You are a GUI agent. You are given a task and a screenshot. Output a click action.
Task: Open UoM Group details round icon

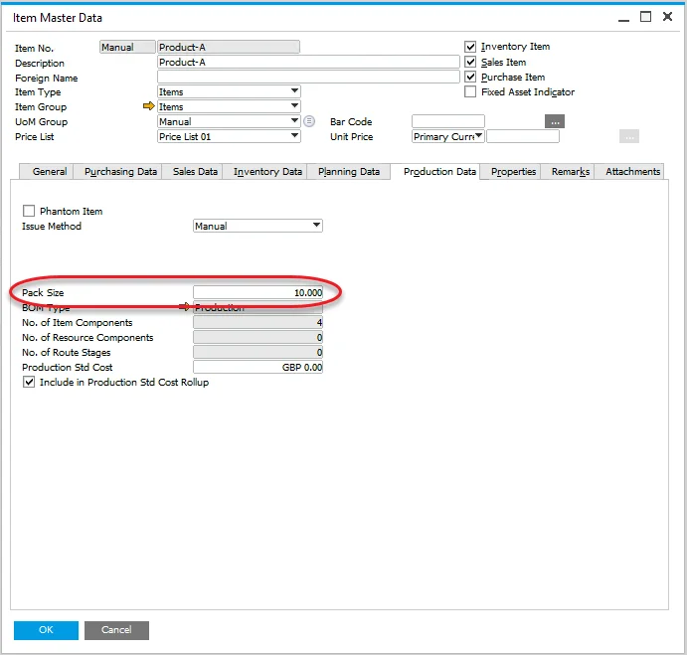pos(309,122)
